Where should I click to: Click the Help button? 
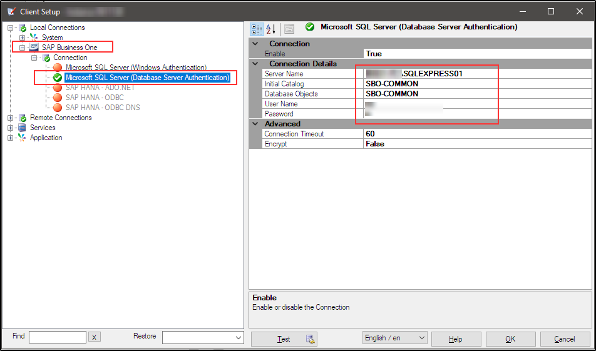click(x=456, y=339)
